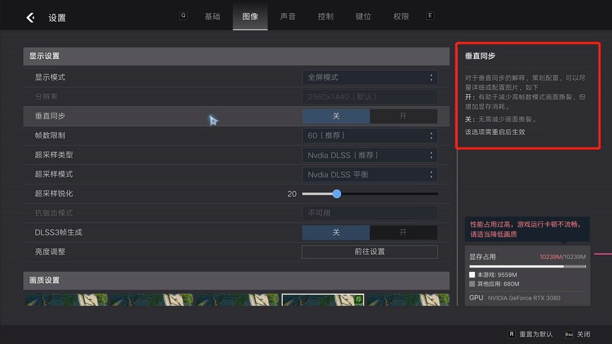Click the E key next-tab icon

coord(430,16)
